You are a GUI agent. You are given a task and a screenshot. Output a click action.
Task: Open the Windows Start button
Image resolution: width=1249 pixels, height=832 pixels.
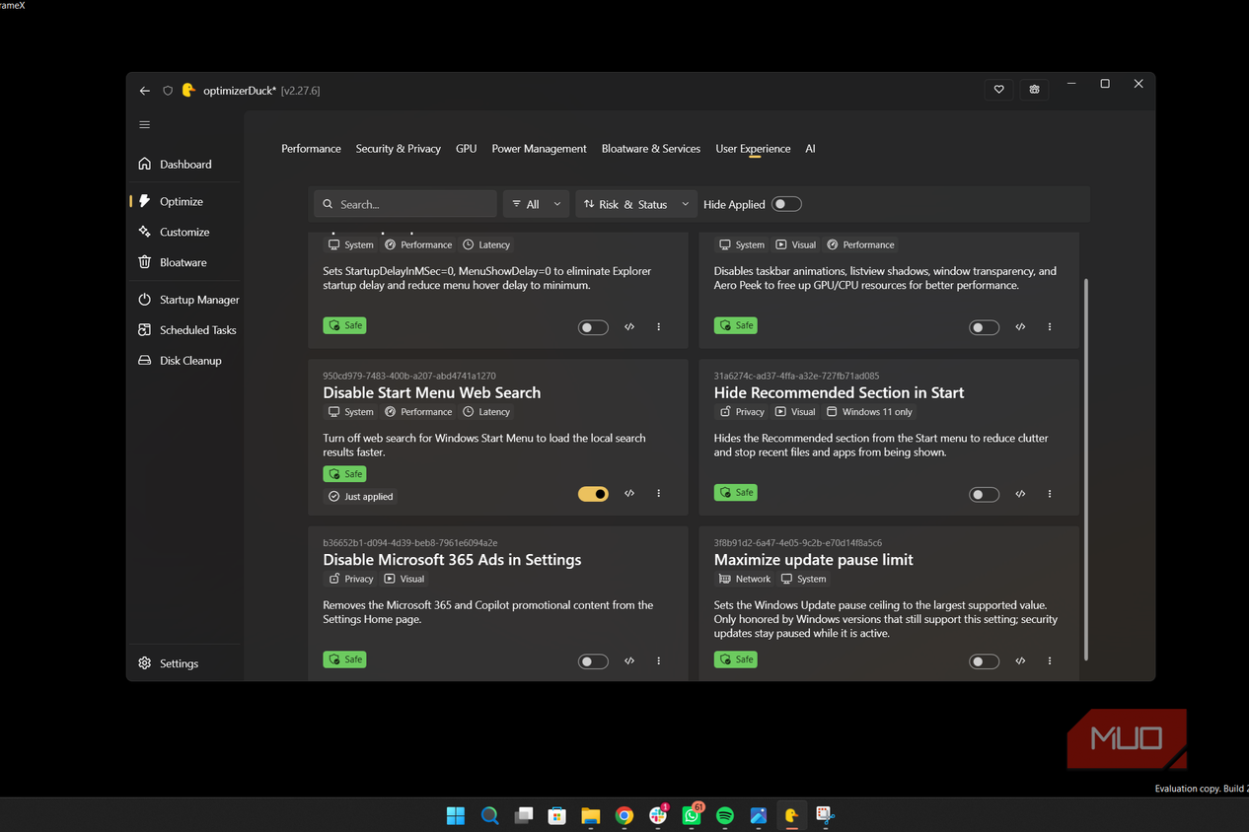point(456,815)
